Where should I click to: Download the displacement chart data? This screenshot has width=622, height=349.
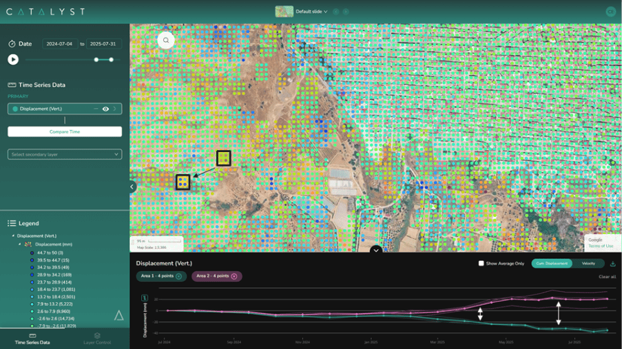pos(612,264)
